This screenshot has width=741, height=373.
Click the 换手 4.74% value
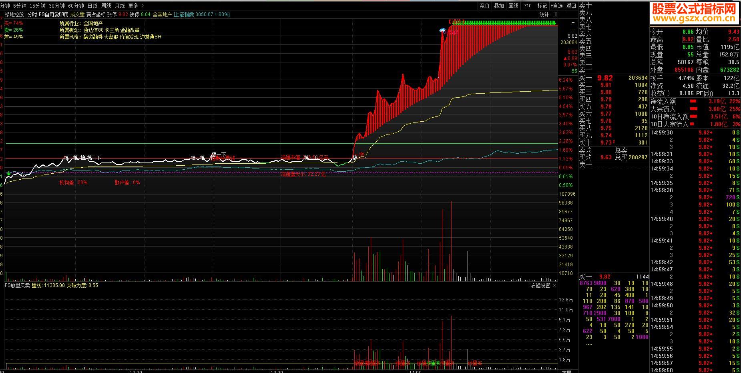pyautogui.click(x=686, y=78)
